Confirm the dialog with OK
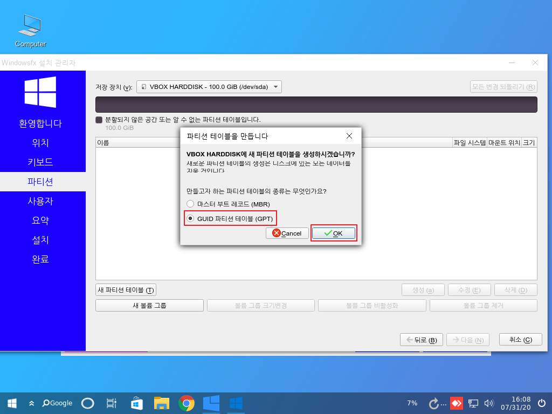552x414 pixels. [333, 233]
